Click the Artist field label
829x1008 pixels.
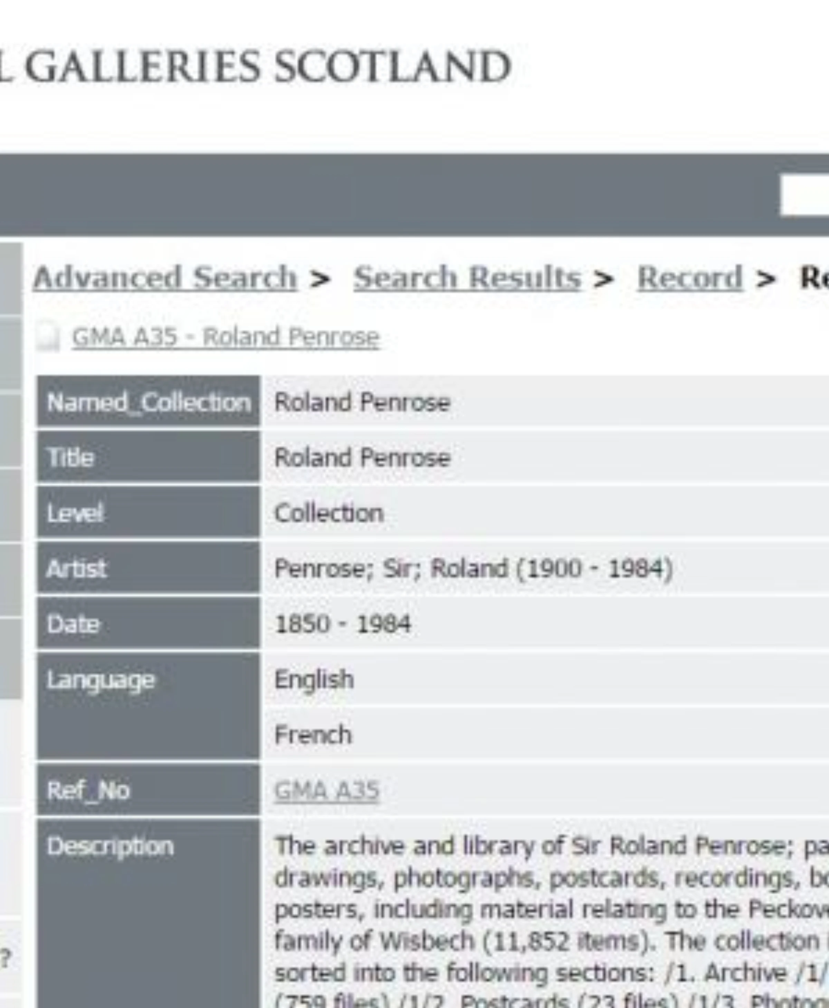click(x=76, y=569)
